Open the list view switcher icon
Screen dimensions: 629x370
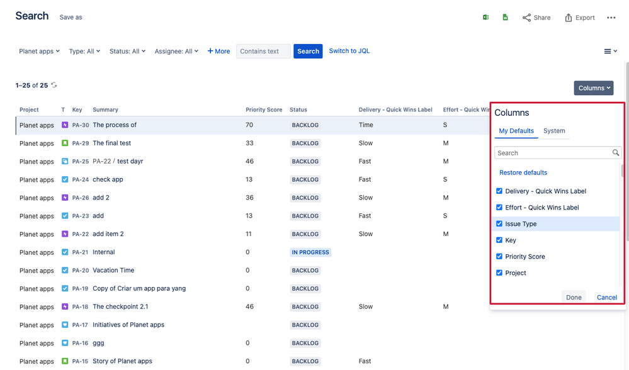pyautogui.click(x=610, y=52)
